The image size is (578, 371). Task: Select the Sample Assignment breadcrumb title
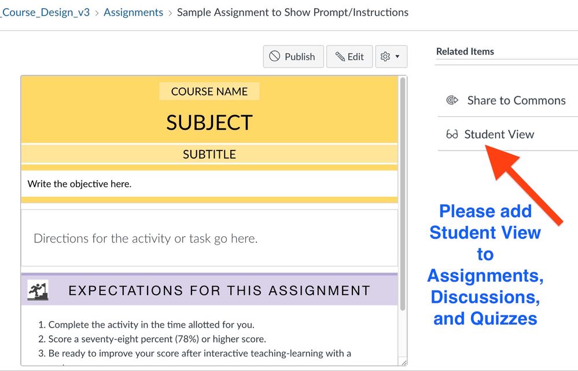click(292, 12)
